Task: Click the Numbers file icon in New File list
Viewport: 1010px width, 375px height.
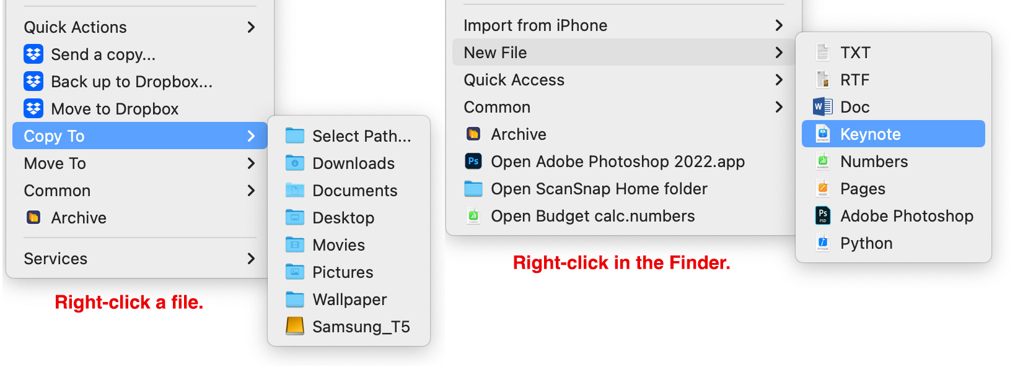Action: point(822,162)
